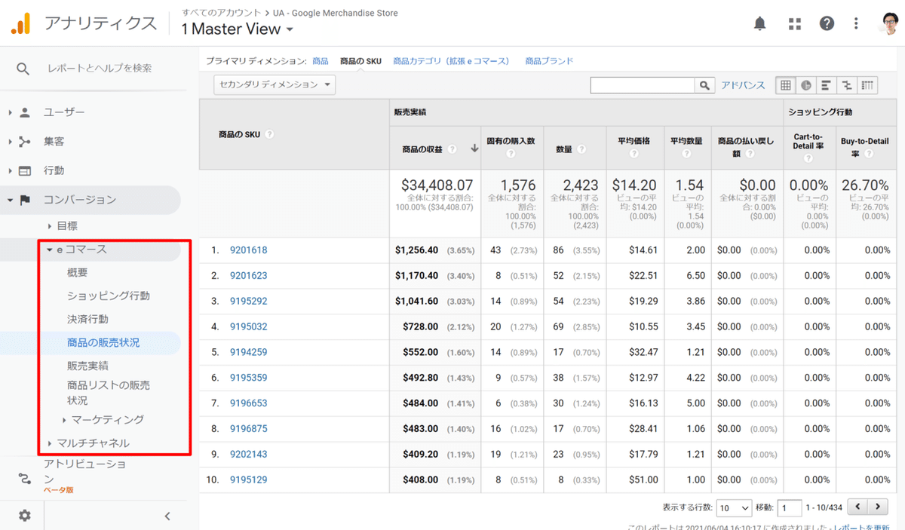Open the セカンダリ ディメンション dropdown
This screenshot has width=905, height=530.
275,85
